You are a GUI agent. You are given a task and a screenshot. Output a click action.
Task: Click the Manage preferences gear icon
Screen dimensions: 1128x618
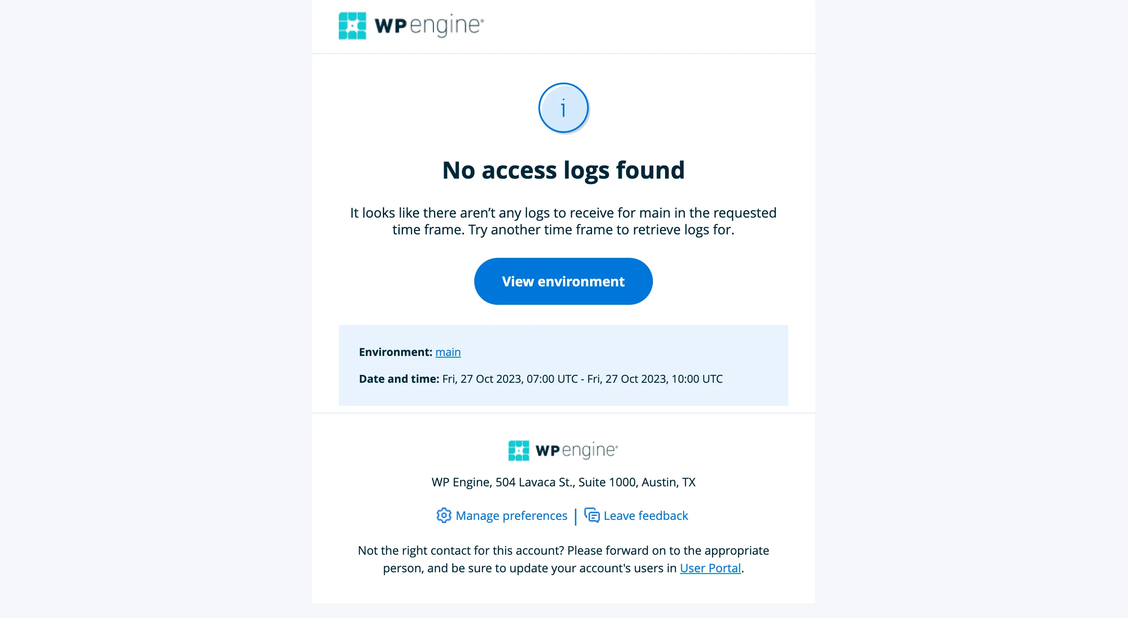point(444,516)
